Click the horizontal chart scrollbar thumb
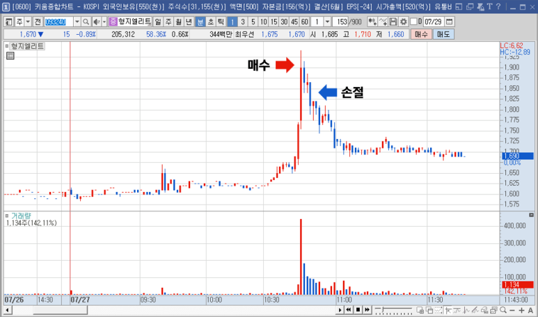Image resolution: width=538 pixels, height=317 pixels. coord(60,310)
